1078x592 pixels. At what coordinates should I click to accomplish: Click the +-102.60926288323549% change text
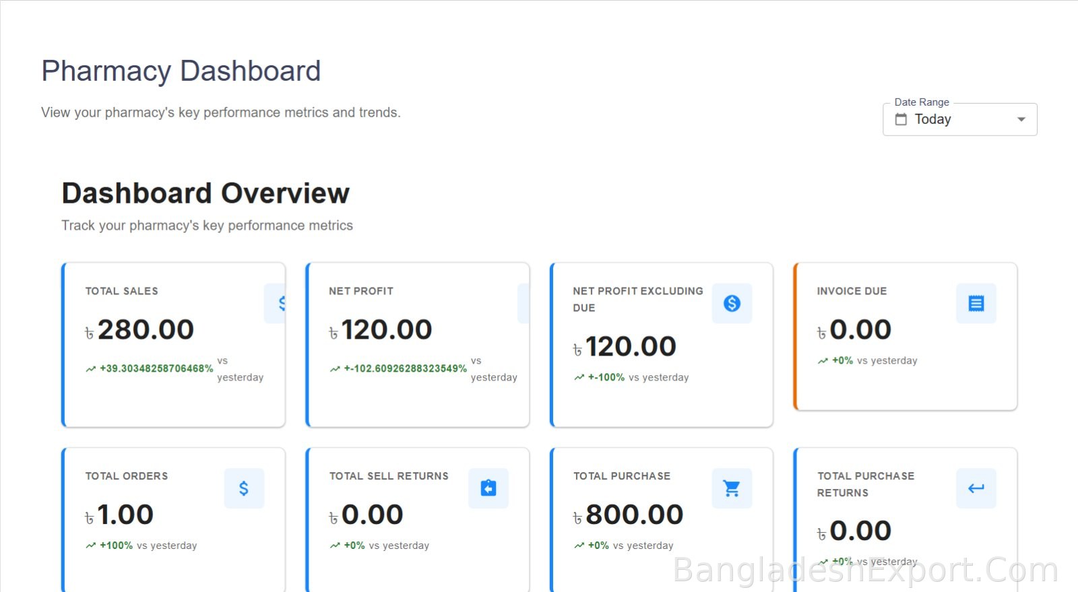(x=405, y=369)
